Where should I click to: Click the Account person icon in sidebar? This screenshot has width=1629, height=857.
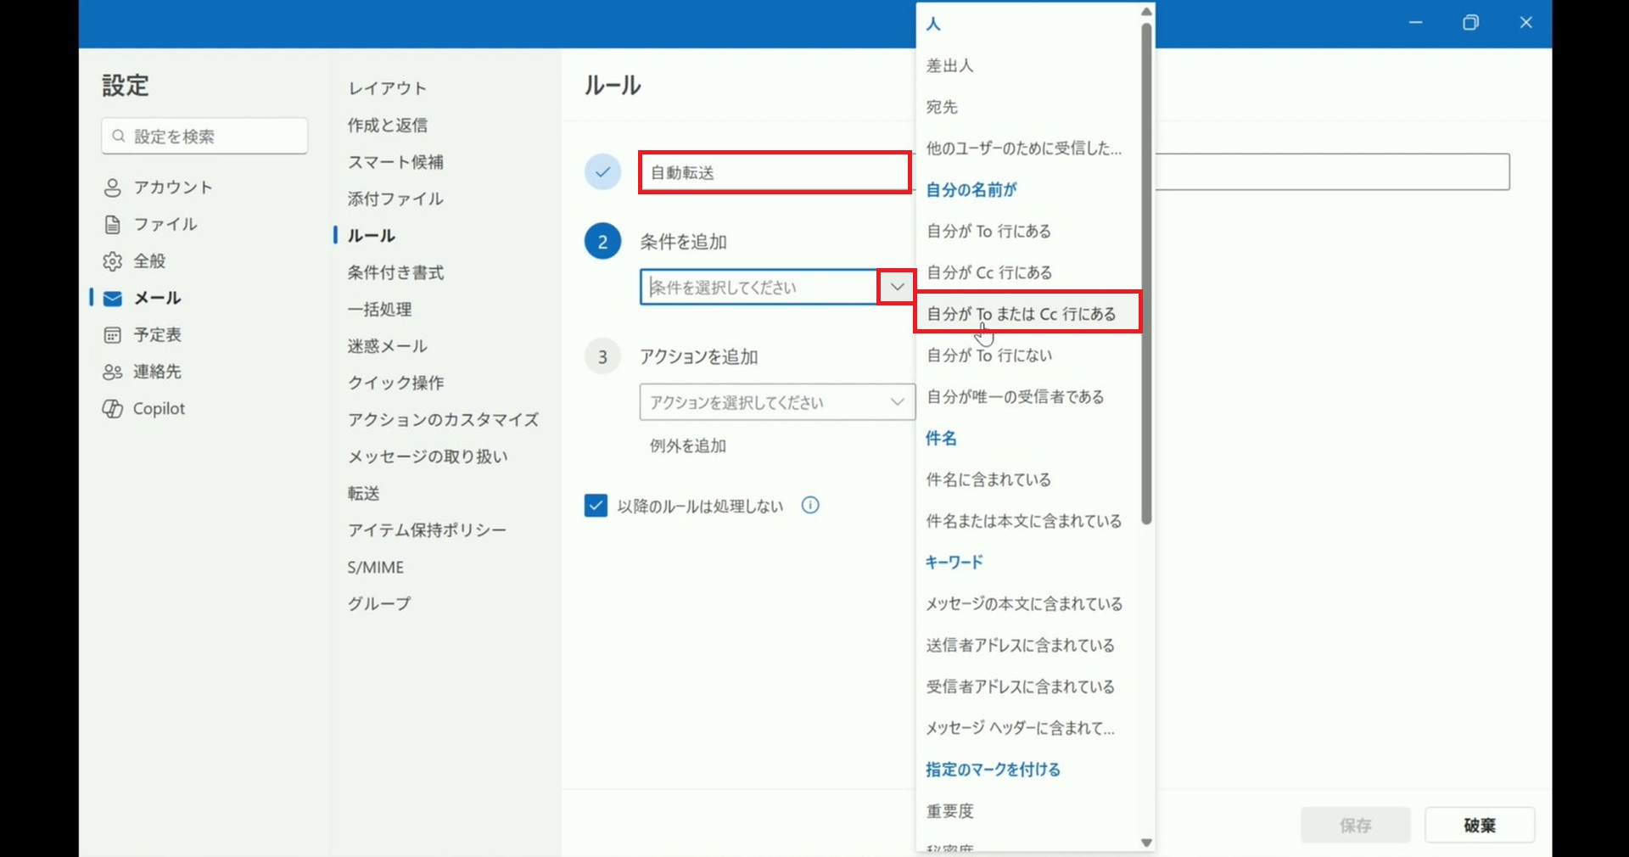[x=112, y=188]
